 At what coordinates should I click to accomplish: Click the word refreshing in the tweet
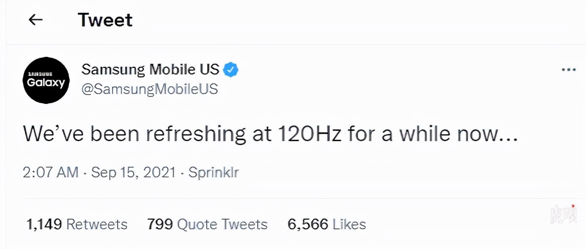[190, 134]
